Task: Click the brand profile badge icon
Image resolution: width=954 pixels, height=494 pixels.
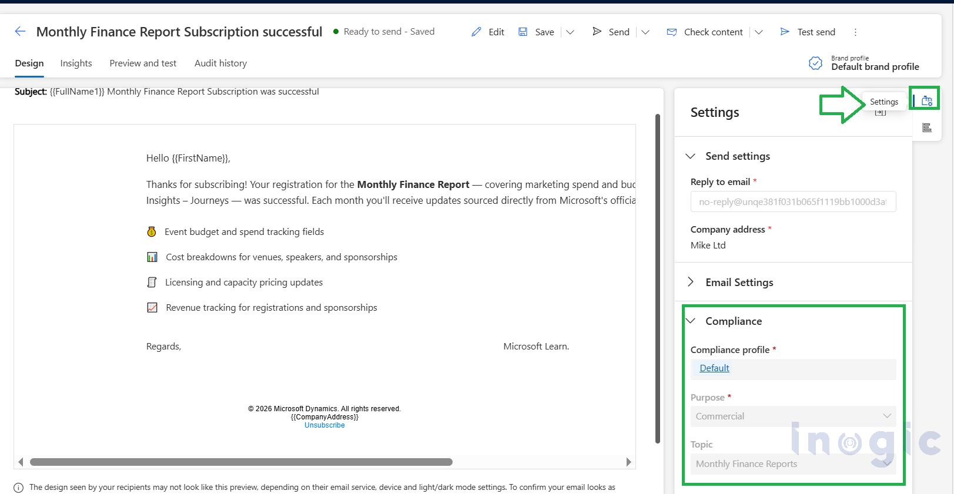Action: coord(815,63)
